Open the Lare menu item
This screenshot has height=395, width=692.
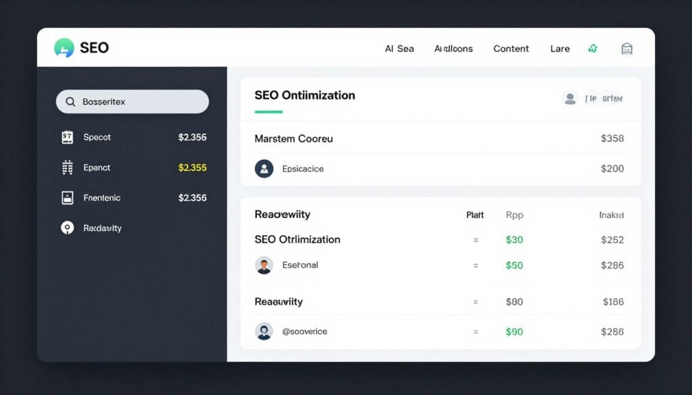560,49
